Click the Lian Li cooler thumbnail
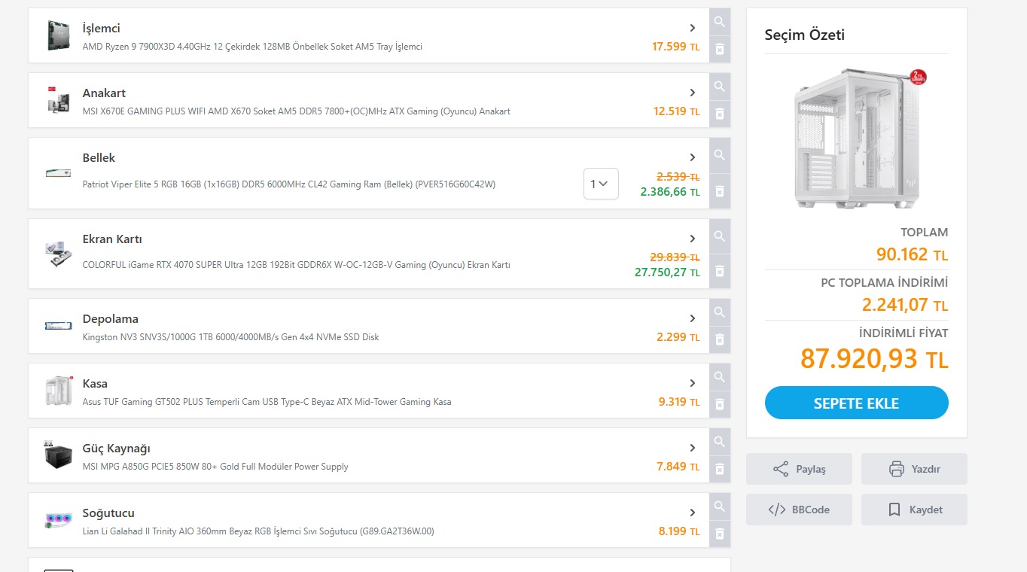1027x572 pixels. pyautogui.click(x=58, y=520)
